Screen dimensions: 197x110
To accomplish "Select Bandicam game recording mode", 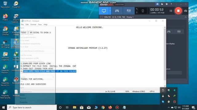I will (117, 11).
